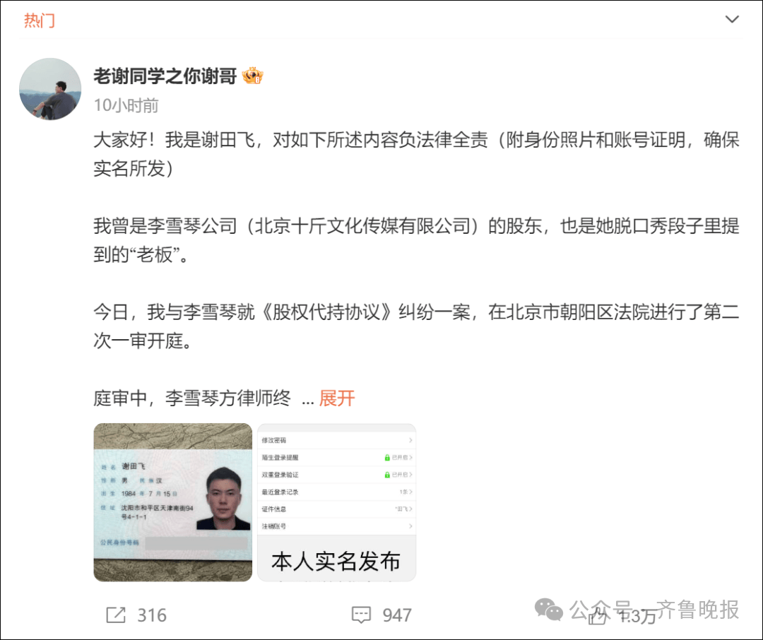The height and width of the screenshot is (640, 763).
Task: Expand the post options chevron
Action: [732, 20]
